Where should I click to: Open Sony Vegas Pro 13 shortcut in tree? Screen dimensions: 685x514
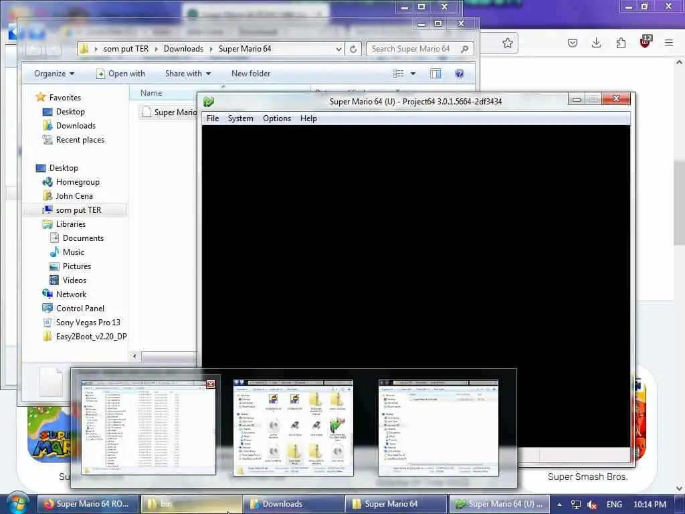[88, 323]
